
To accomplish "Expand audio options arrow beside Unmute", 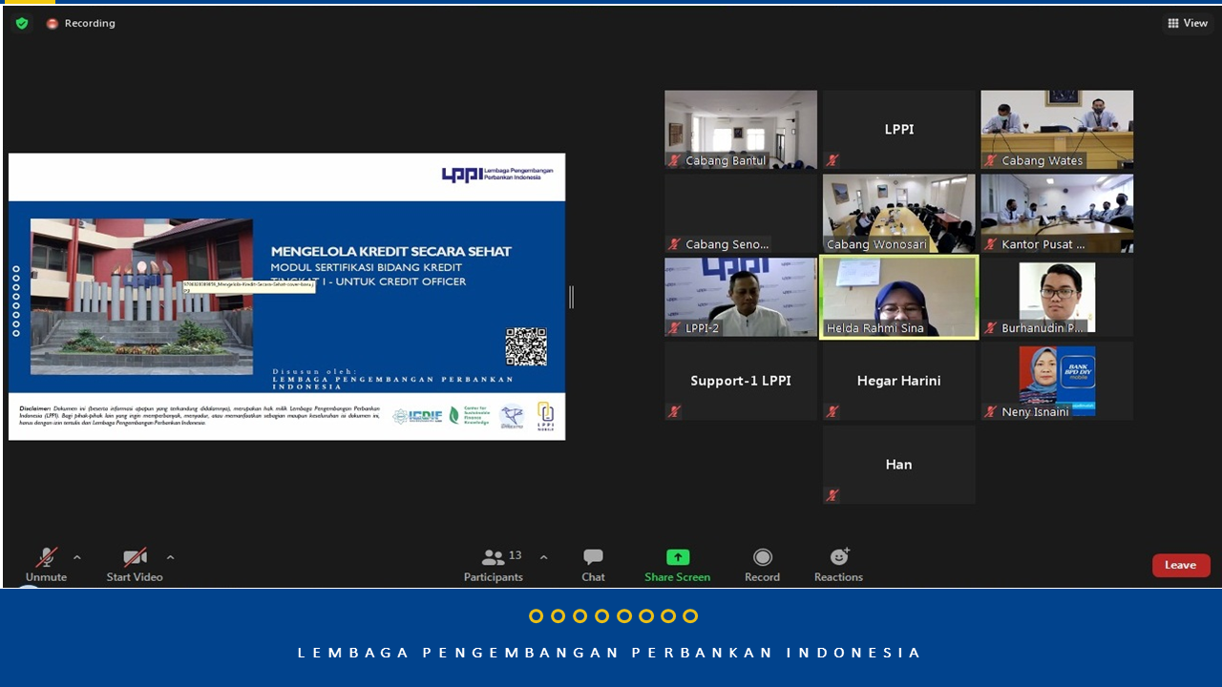I will coord(77,557).
